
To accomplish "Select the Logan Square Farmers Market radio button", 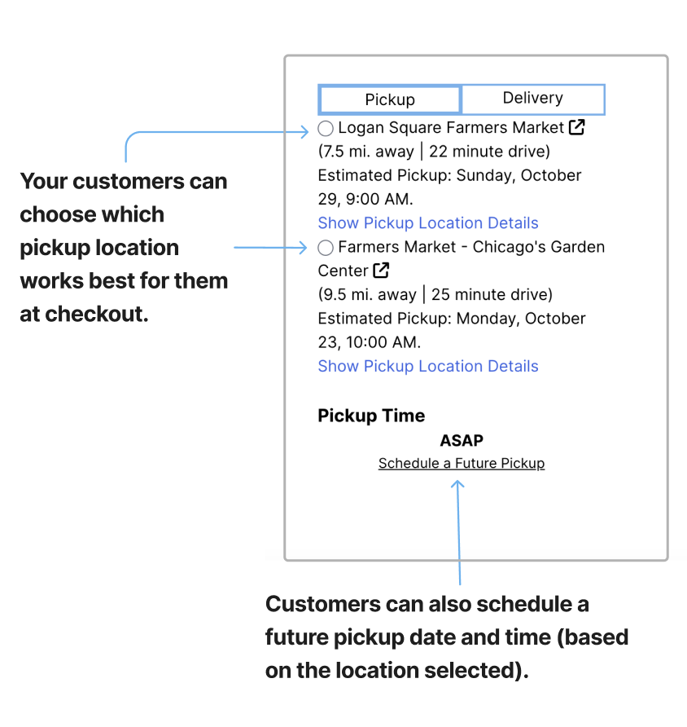I will [x=326, y=128].
